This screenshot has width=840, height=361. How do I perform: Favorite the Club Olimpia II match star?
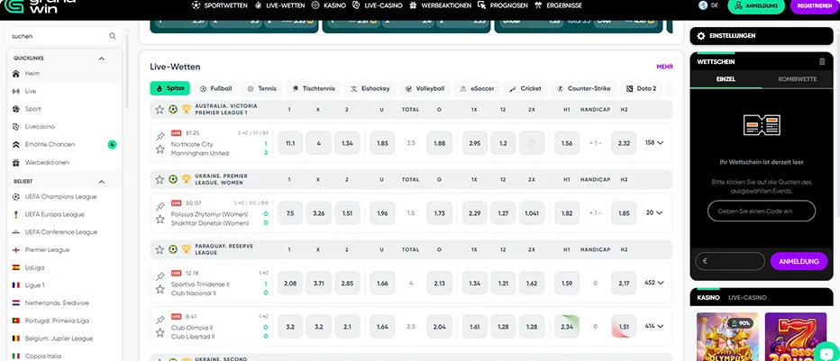point(160,333)
